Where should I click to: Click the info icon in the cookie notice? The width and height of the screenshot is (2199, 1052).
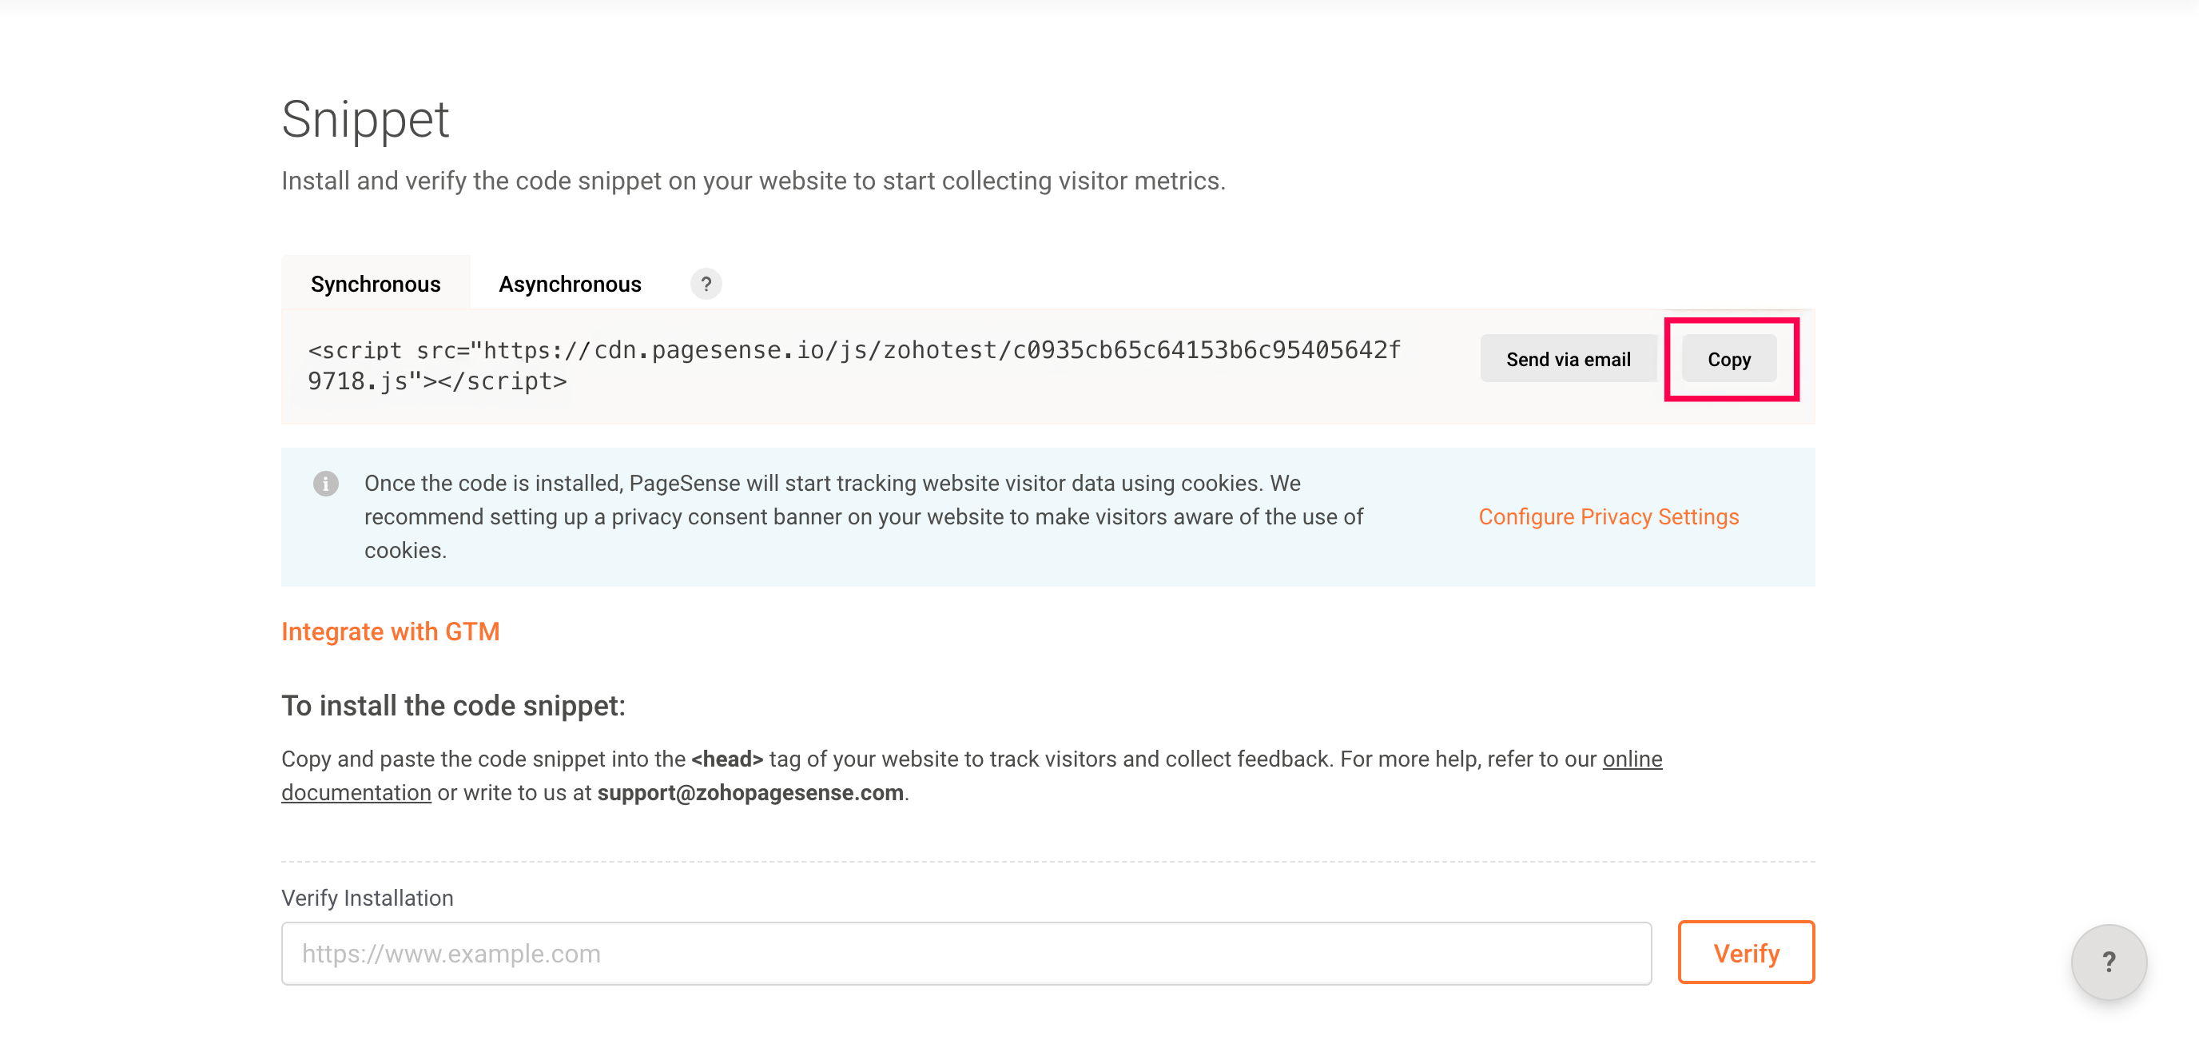(x=325, y=484)
